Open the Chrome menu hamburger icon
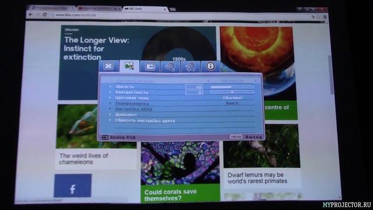Viewport: 373px width, 210px height. click(325, 17)
